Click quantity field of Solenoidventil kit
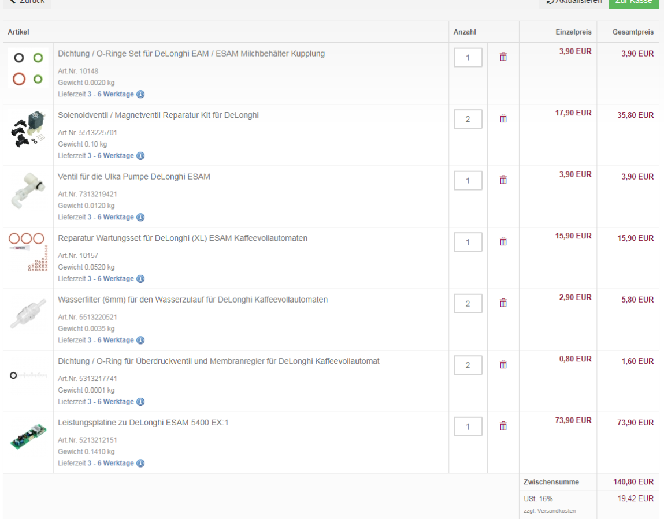Image resolution: width=664 pixels, height=519 pixels. click(468, 120)
